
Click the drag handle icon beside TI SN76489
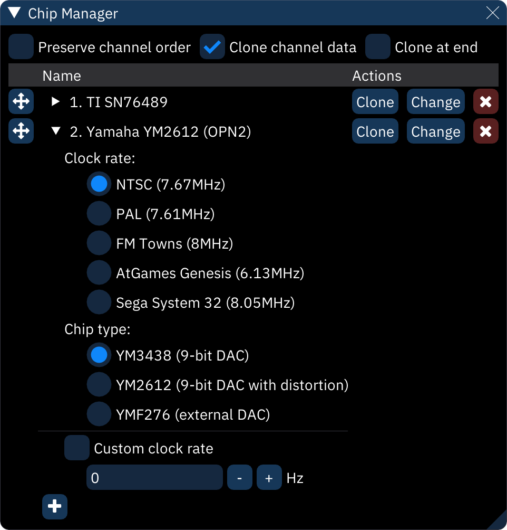(21, 101)
